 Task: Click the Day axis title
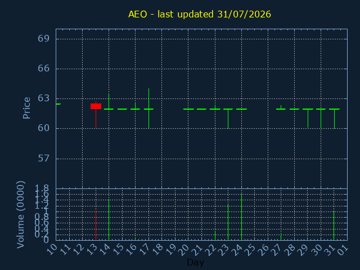(x=195, y=262)
